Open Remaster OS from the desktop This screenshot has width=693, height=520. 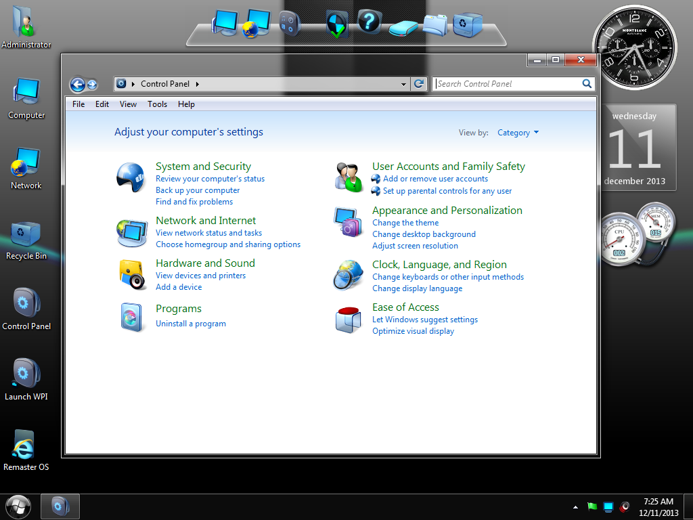(x=25, y=445)
